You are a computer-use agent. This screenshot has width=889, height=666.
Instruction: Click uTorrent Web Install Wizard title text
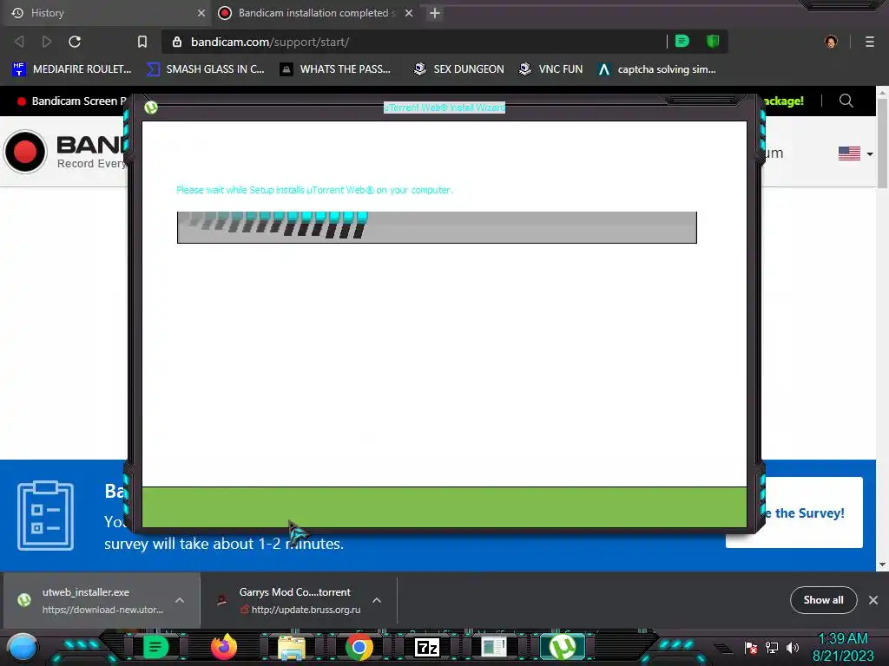coord(444,108)
